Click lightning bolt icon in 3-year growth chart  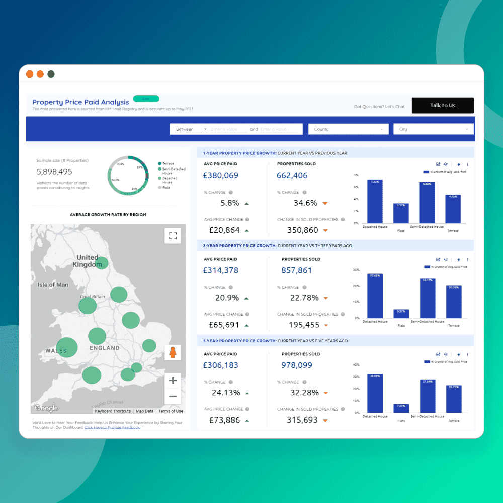tap(459, 260)
